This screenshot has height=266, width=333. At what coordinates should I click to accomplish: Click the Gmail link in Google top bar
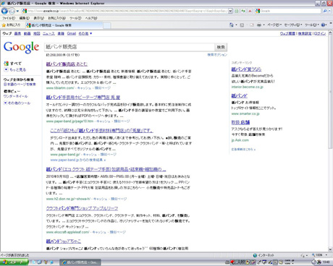click(x=72, y=33)
